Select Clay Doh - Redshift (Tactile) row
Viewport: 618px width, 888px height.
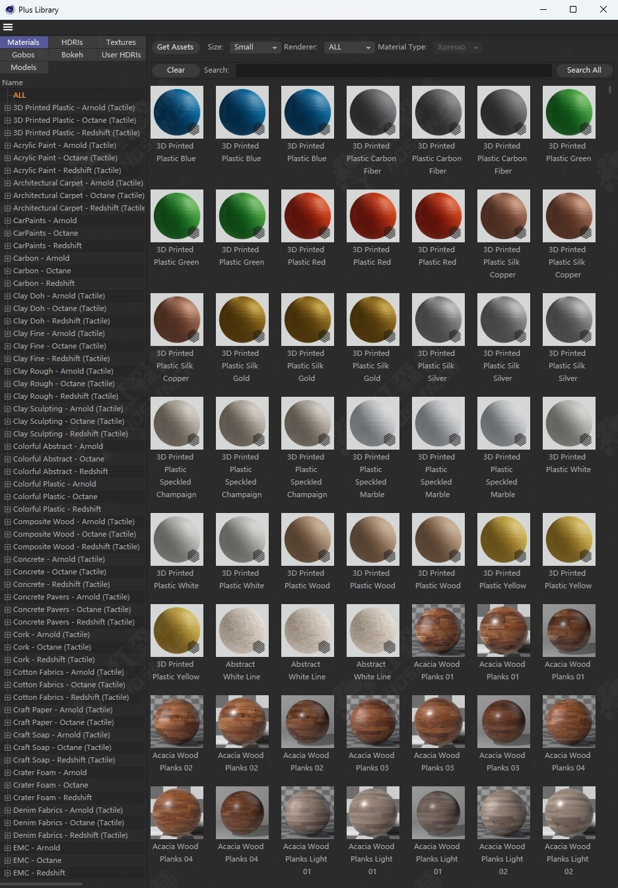click(x=61, y=321)
